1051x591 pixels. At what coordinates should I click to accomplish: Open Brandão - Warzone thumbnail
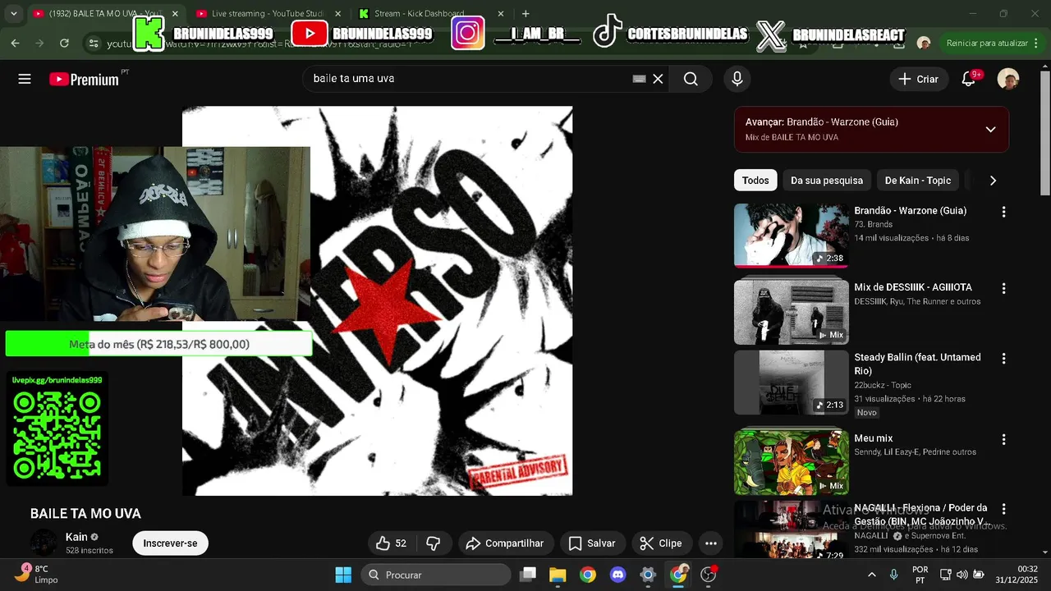pos(791,236)
